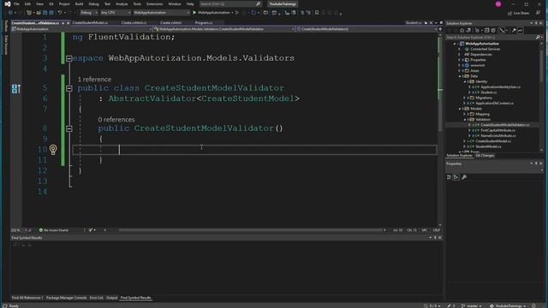Click the inheritance margin icon beside line 5
The height and width of the screenshot is (308, 548).
click(x=15, y=89)
